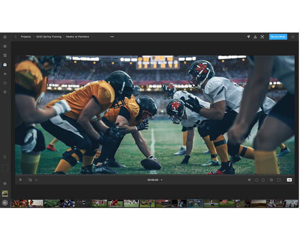Click the blue Review Mode button
Screen dimensions: 300x240
(278, 37)
